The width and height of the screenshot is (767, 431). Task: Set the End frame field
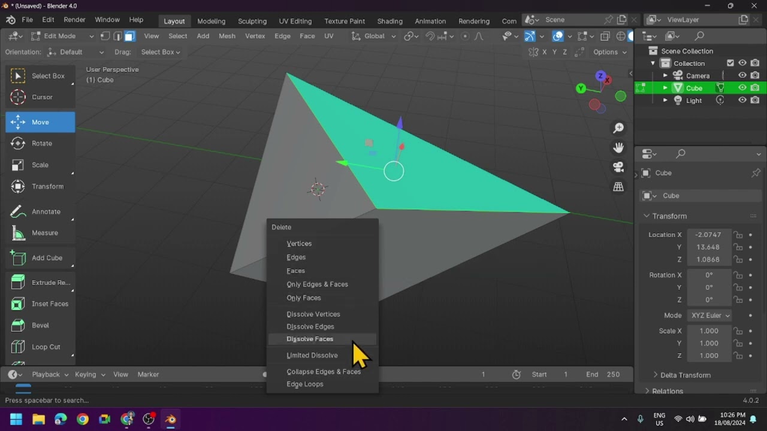tap(603, 375)
